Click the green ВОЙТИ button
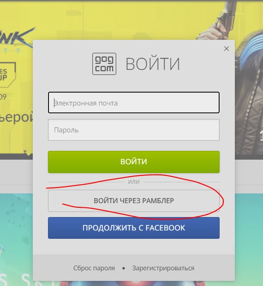The width and height of the screenshot is (263, 286). click(x=134, y=162)
